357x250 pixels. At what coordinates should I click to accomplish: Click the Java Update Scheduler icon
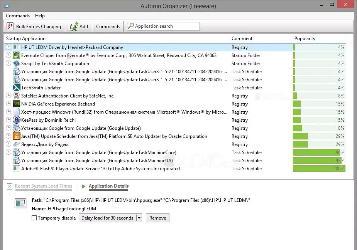click(16, 136)
